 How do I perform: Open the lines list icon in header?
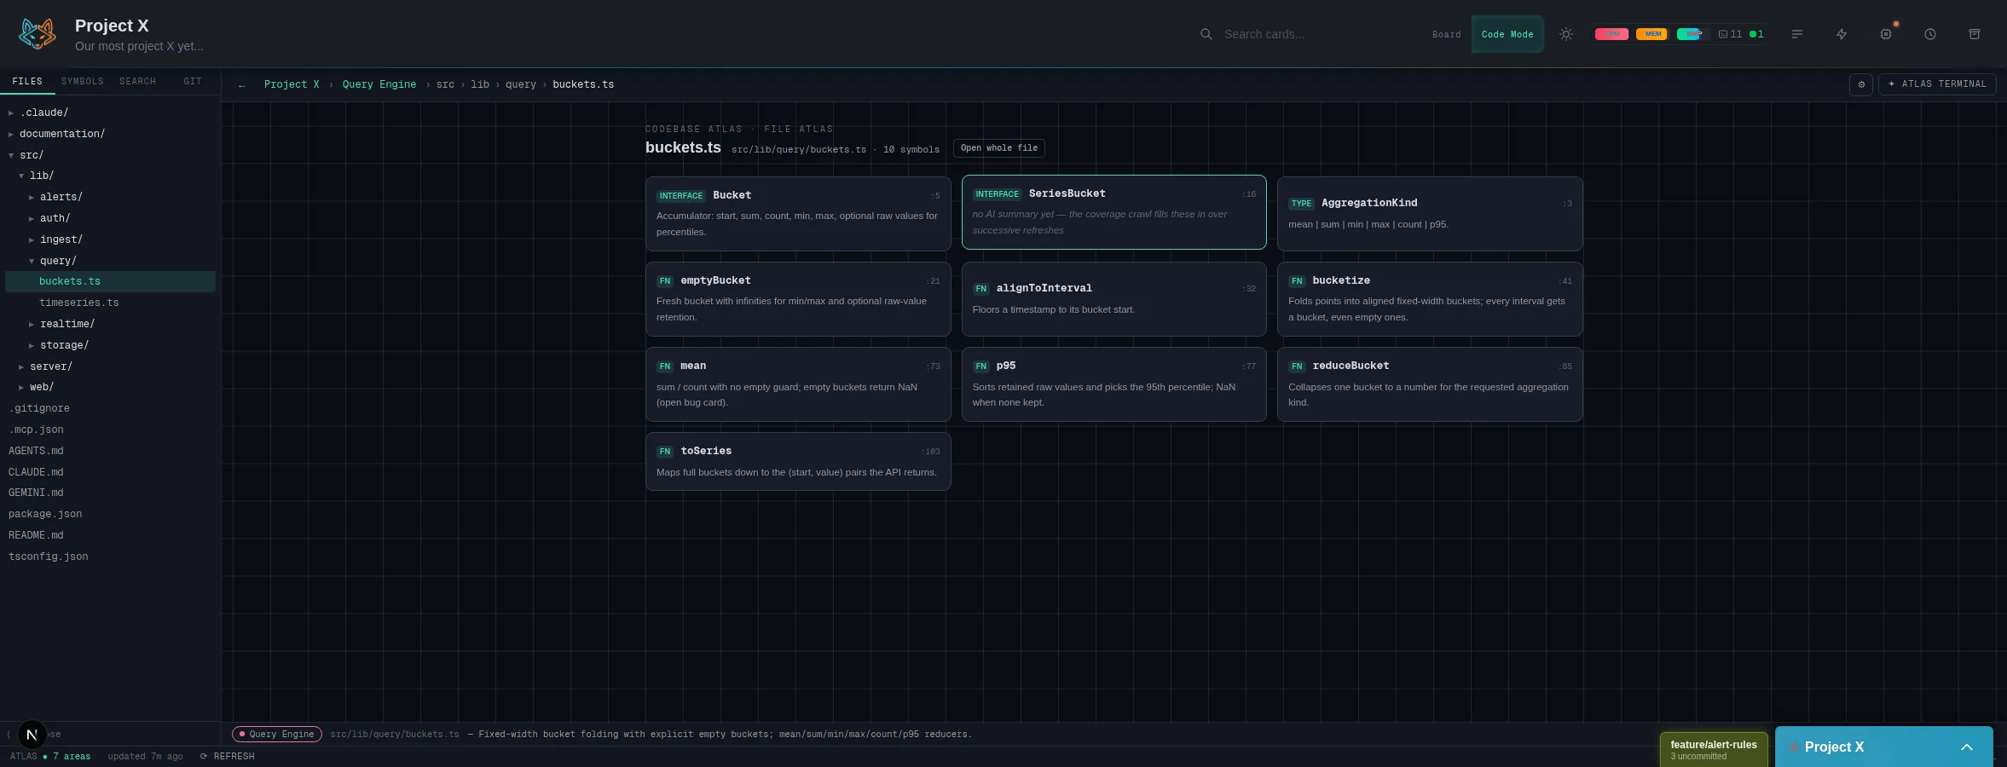coord(1797,34)
